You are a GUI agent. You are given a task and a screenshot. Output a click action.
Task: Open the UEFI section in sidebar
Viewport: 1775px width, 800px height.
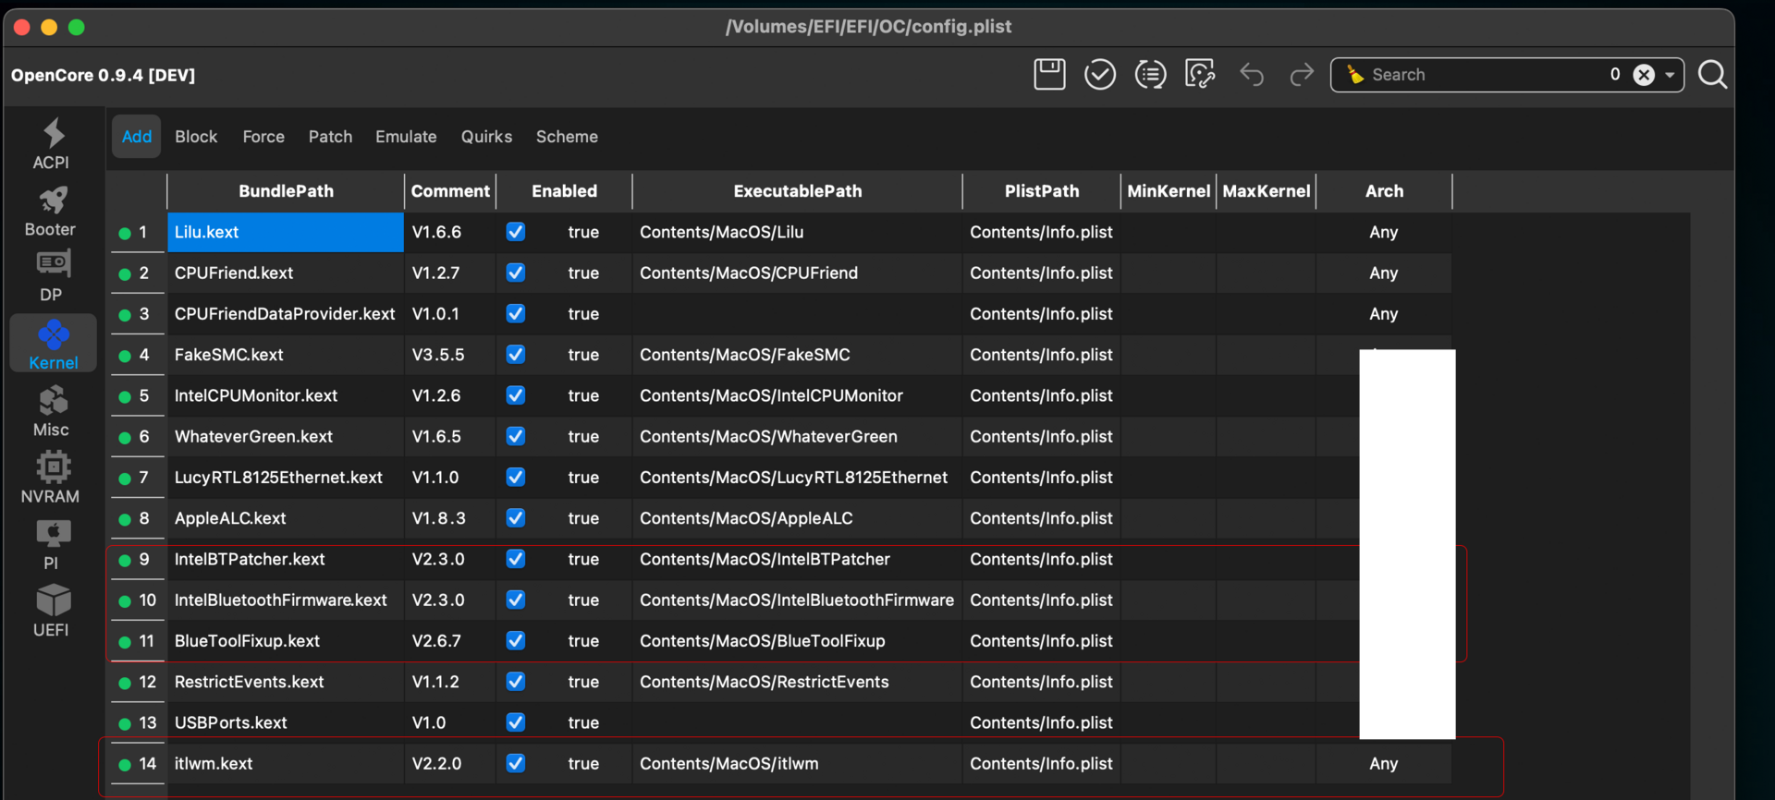click(52, 611)
